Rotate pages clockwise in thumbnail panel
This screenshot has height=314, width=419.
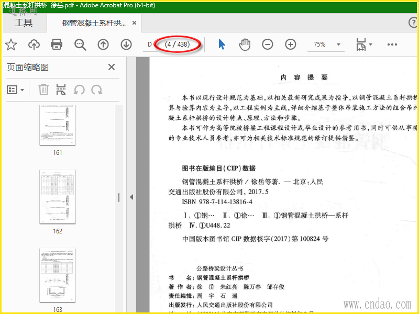click(96, 90)
